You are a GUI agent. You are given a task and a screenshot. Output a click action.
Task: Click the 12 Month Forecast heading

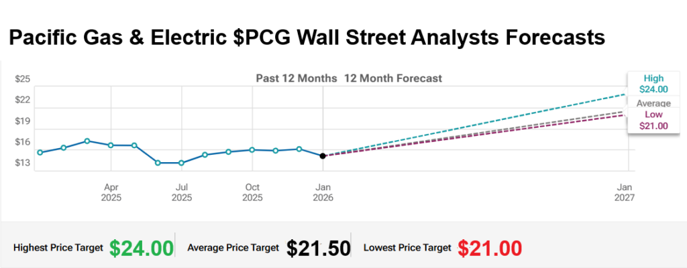393,78
